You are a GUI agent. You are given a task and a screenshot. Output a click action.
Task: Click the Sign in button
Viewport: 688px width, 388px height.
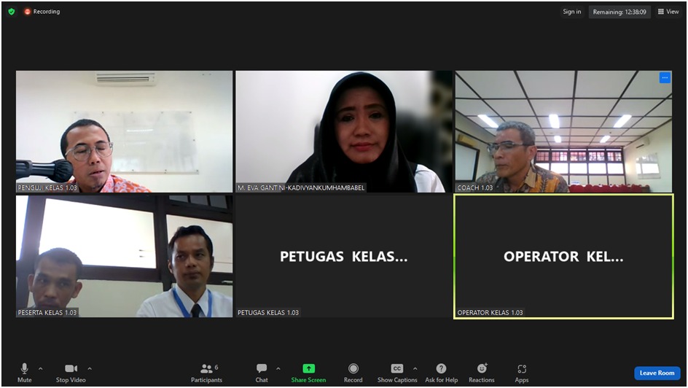pos(572,12)
